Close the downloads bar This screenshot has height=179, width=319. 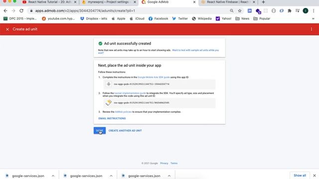(315, 176)
